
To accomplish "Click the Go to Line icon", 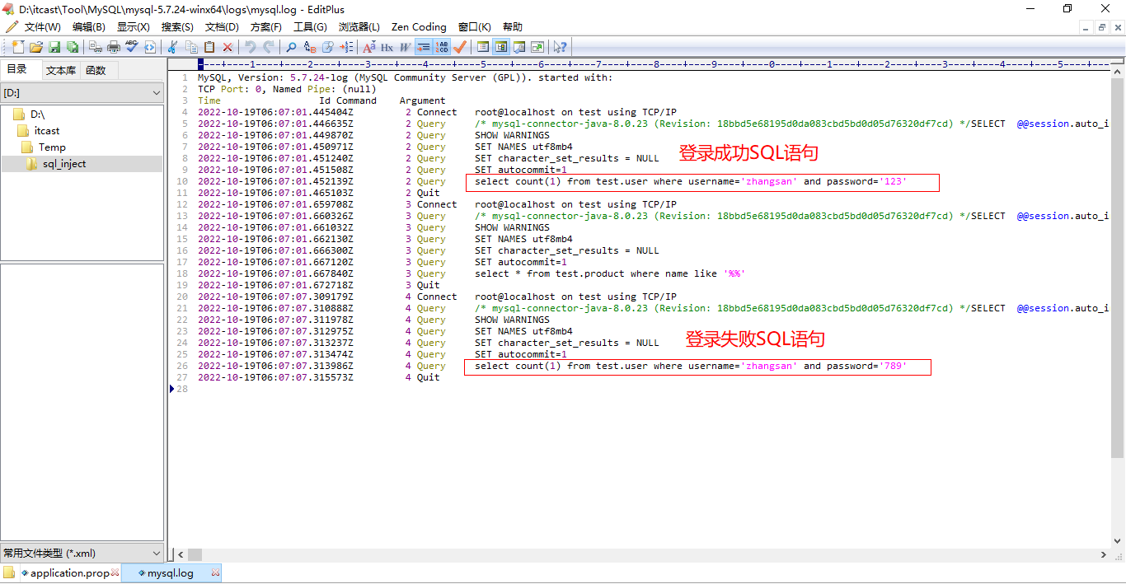I will [x=346, y=47].
